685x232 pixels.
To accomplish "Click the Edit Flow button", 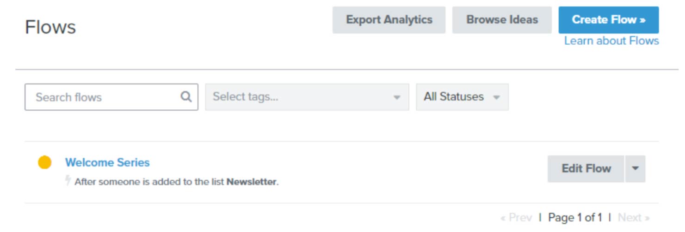I will point(586,168).
